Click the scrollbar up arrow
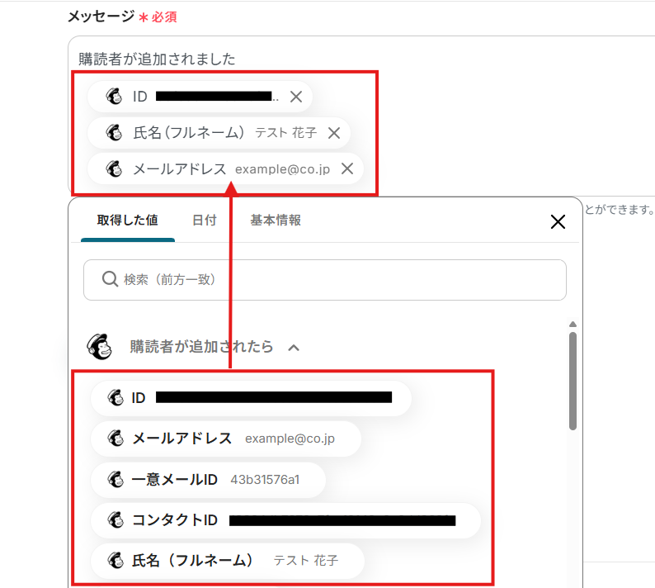655x588 pixels. point(573,324)
